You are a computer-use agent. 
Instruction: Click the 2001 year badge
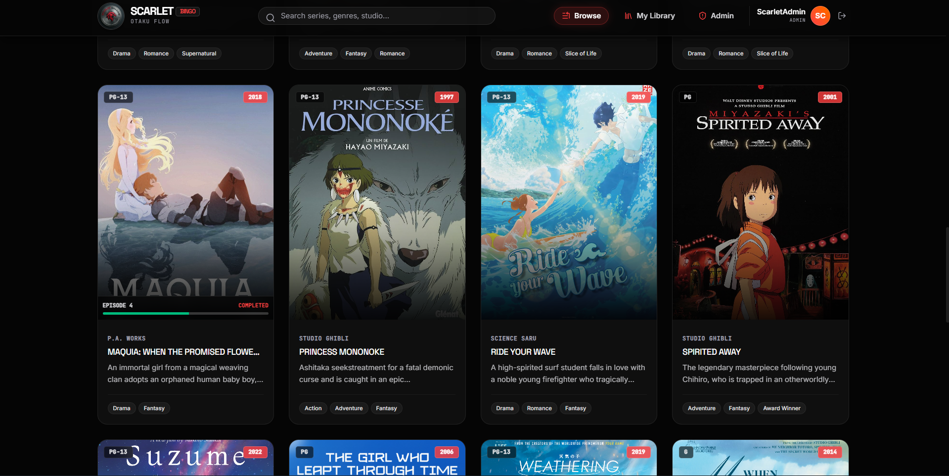(830, 97)
